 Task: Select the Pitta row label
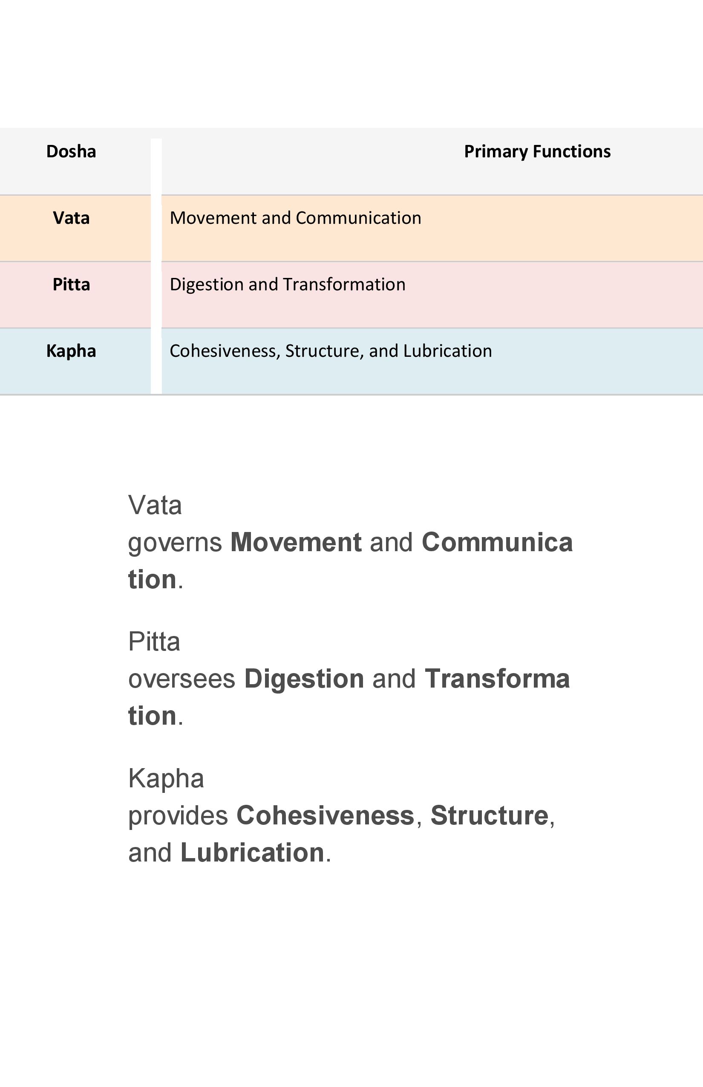point(71,285)
